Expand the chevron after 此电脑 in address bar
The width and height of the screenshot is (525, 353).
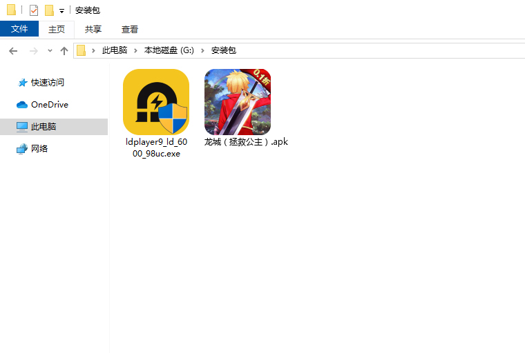coord(136,50)
